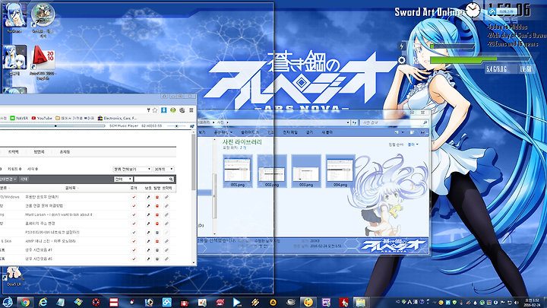
Task: Open the 전체 search scope dropdown
Action: (123, 179)
